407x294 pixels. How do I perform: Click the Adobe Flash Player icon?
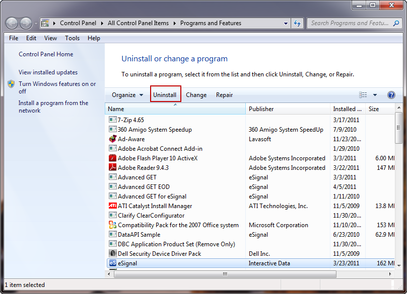click(112, 158)
